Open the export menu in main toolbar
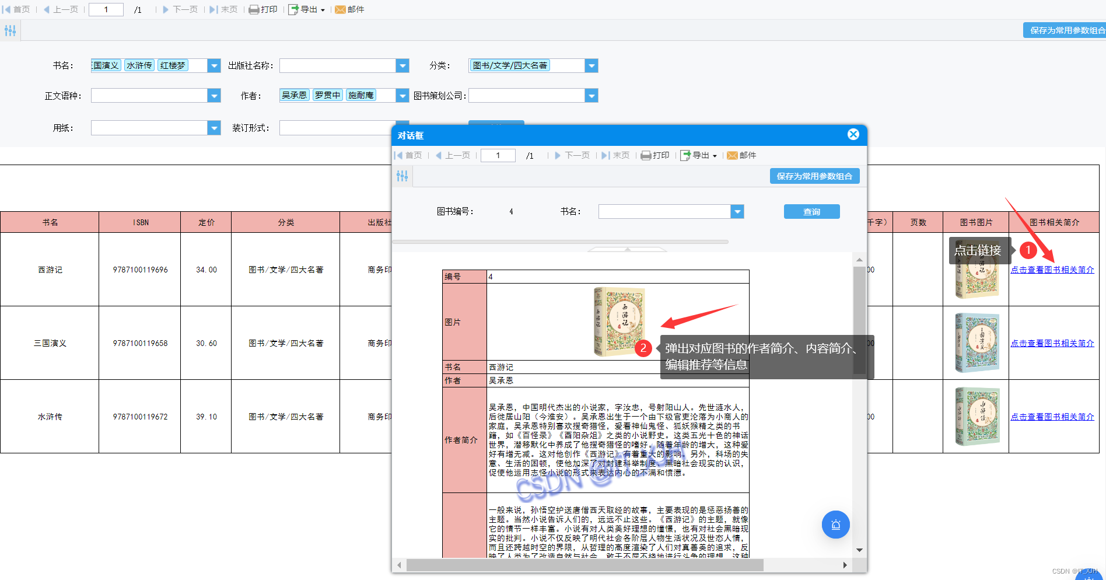This screenshot has height=580, width=1106. pyautogui.click(x=307, y=9)
